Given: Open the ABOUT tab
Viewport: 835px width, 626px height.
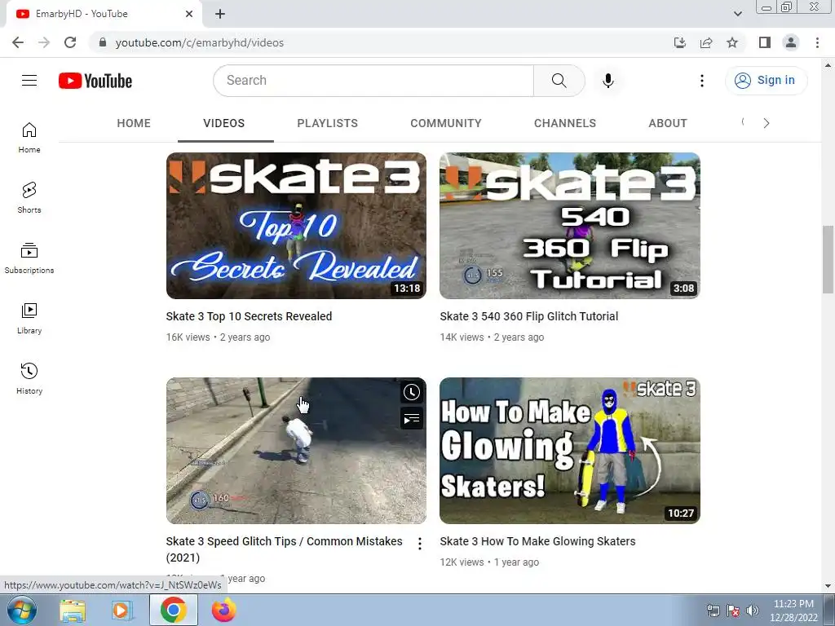Looking at the screenshot, I should click(668, 123).
